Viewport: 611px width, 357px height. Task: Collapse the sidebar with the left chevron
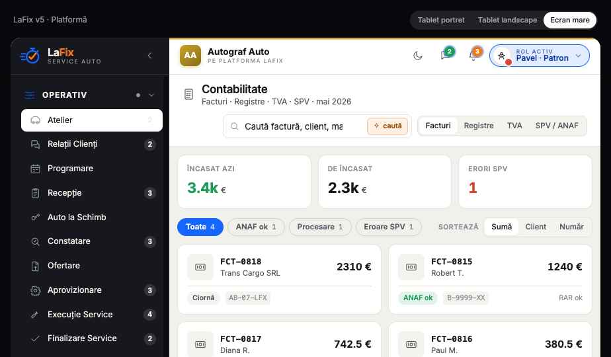tap(149, 56)
